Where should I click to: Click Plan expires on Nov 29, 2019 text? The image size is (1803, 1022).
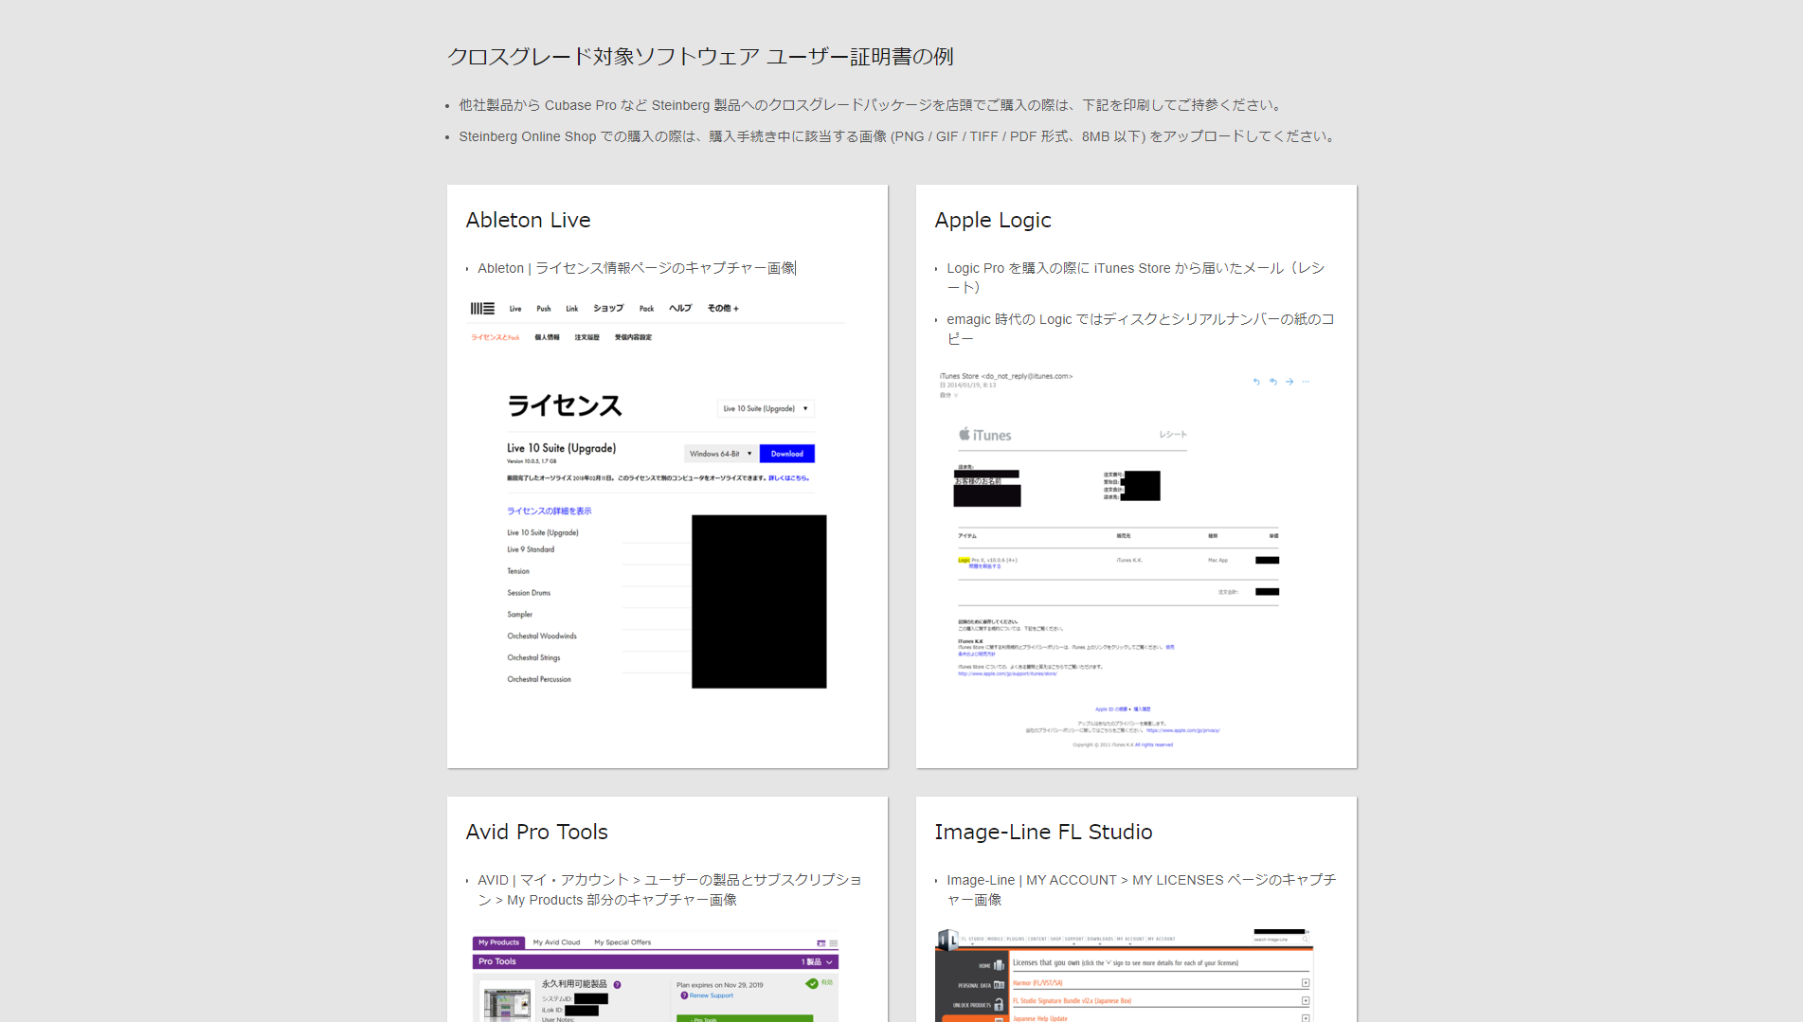720,985
